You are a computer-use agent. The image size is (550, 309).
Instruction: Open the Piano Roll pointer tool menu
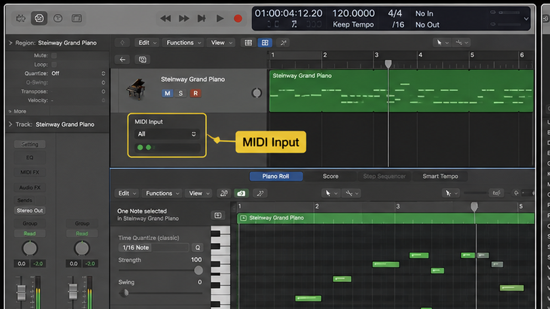click(331, 194)
